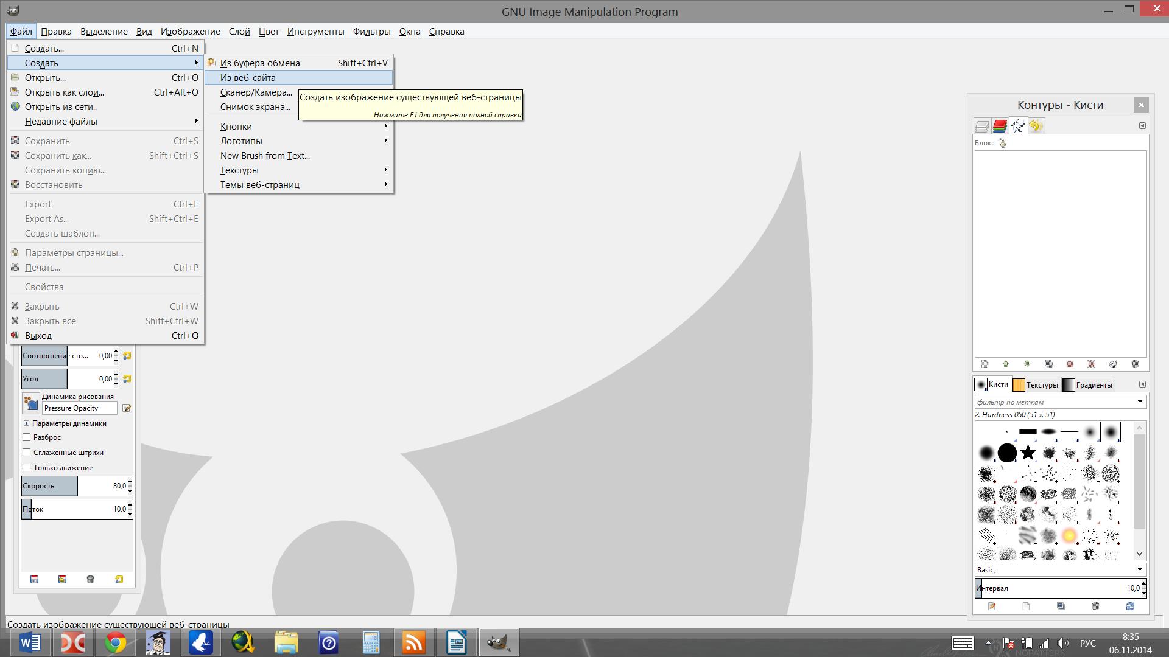Toggle the Сглаженные штрихи checkbox
Viewport: 1169px width, 657px height.
point(27,453)
